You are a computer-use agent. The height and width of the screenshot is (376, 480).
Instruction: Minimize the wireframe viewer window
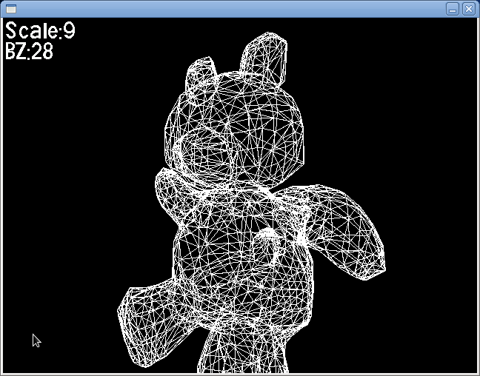coord(453,9)
